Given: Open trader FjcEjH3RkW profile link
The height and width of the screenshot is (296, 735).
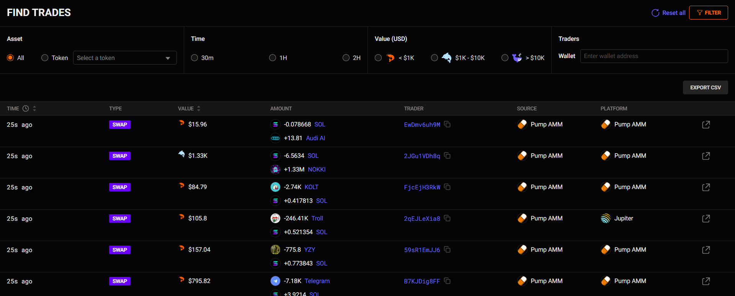Looking at the screenshot, I should (x=422, y=187).
